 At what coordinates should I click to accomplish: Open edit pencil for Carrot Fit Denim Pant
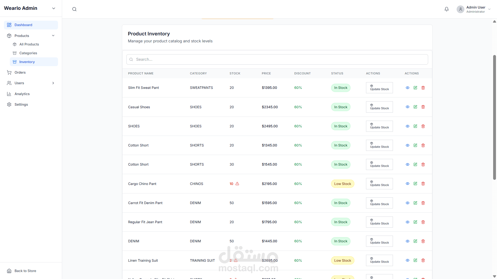[415, 203]
